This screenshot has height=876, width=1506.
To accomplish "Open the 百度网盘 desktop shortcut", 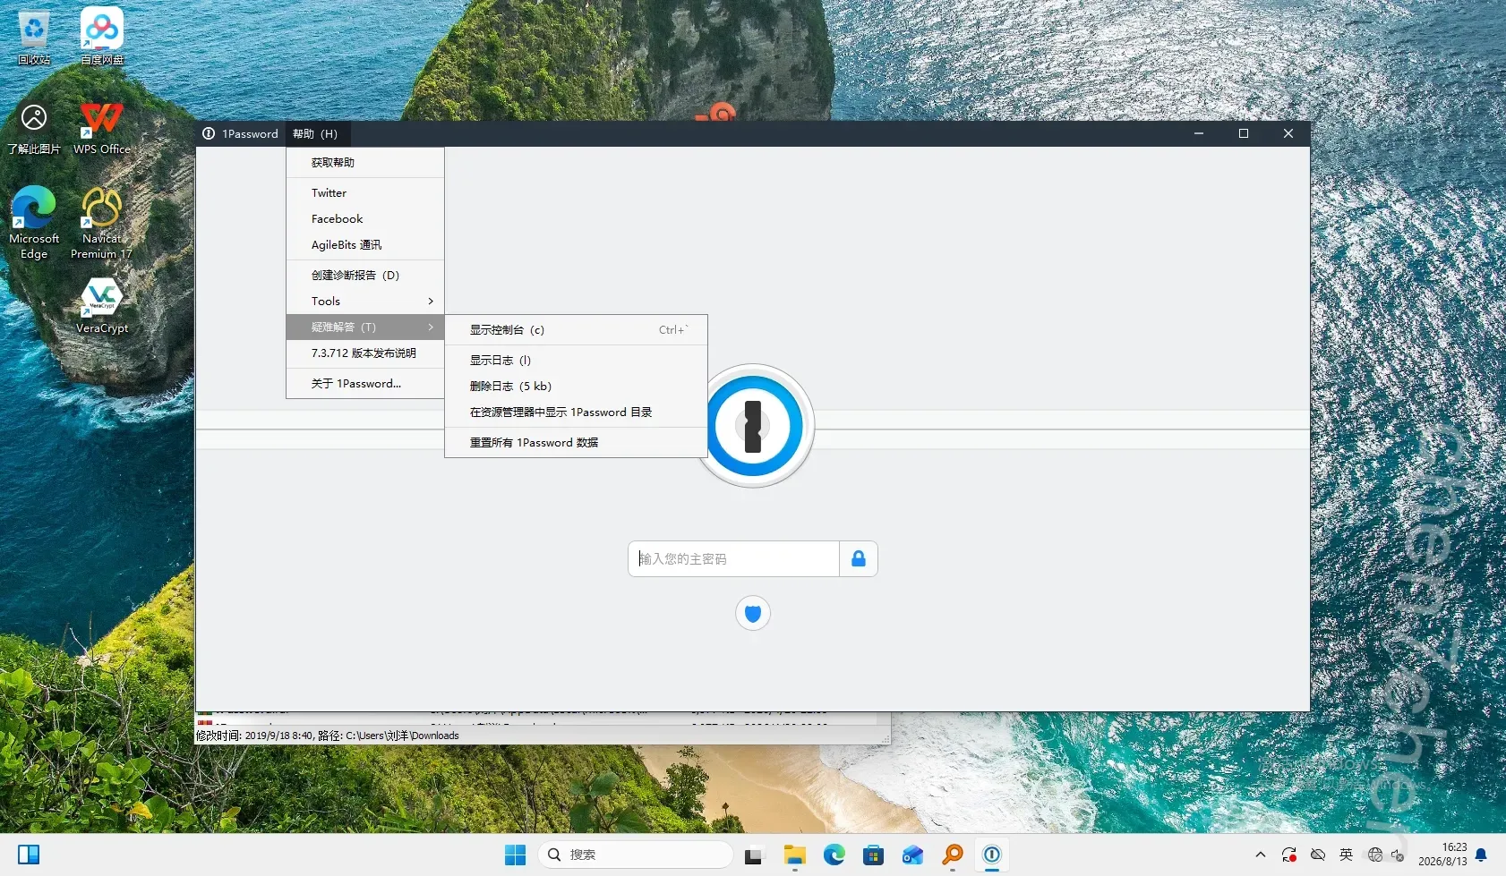I will pyautogui.click(x=102, y=38).
